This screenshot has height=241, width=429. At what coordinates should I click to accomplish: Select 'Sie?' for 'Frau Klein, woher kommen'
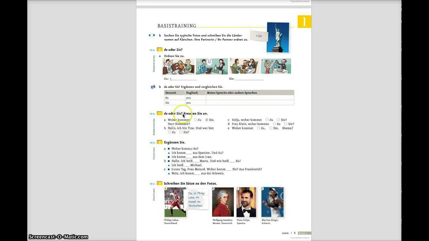(x=286, y=124)
